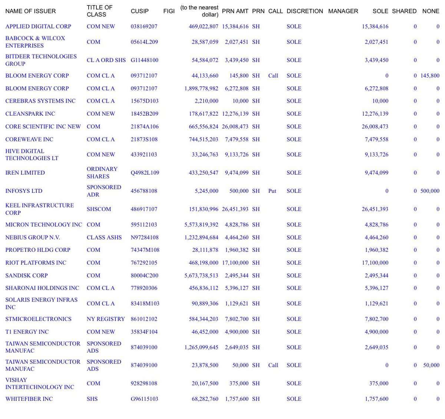Click VISHAY INTERTECHNOLOGY INC issuer name
The width and height of the screenshot is (445, 419).
(40, 383)
